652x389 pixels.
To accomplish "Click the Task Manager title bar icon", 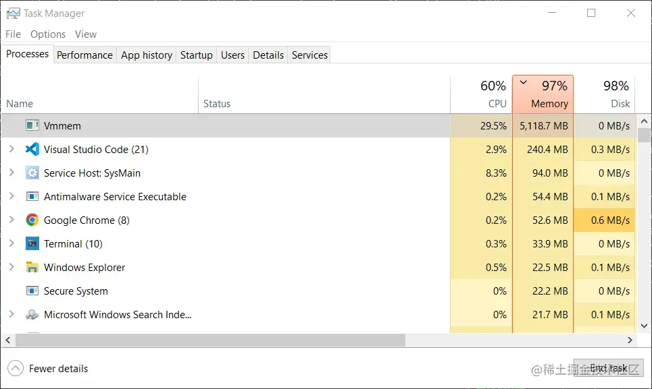I will (13, 13).
